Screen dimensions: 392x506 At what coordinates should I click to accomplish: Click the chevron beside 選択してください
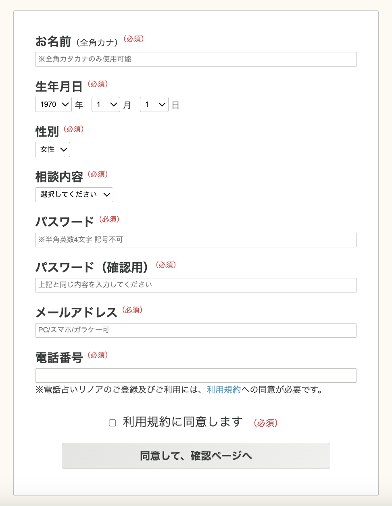coord(106,195)
